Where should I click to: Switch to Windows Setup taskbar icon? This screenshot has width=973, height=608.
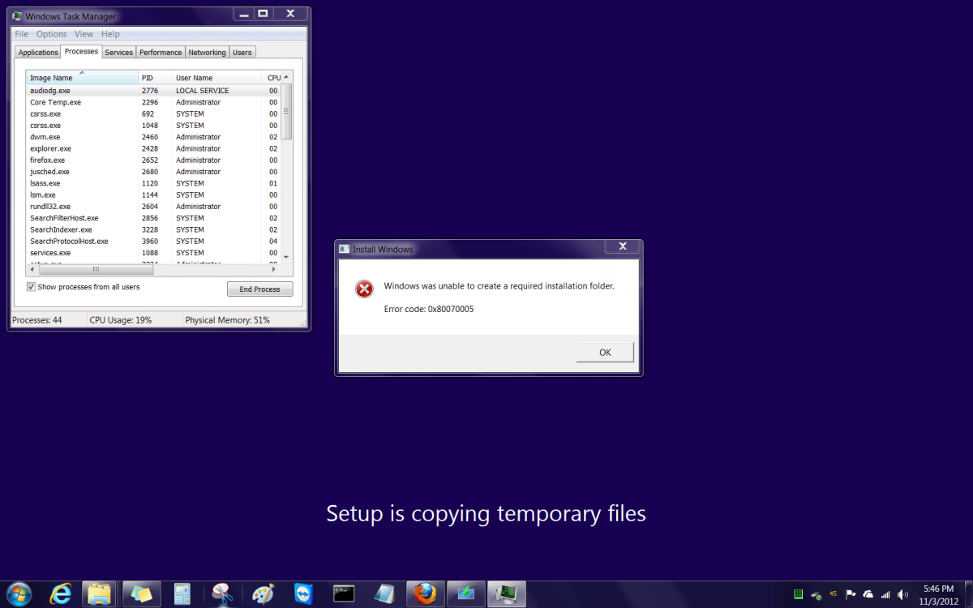[x=465, y=593]
